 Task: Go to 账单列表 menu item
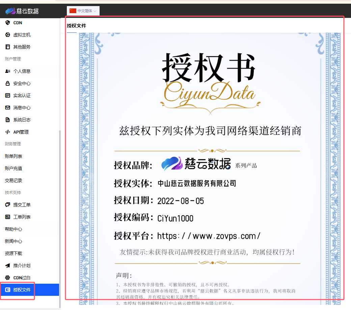pyautogui.click(x=13, y=156)
